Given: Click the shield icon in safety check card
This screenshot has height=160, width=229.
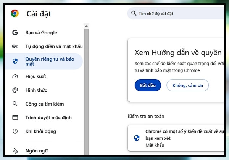Looking at the screenshot, I should tap(137, 138).
